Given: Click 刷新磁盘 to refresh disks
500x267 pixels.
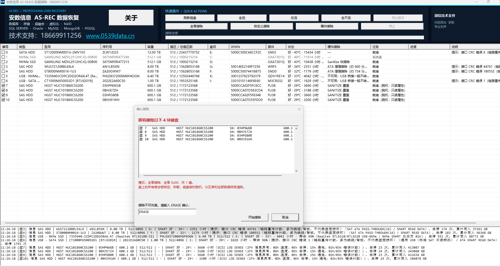Looking at the screenshot, I should [190, 18].
